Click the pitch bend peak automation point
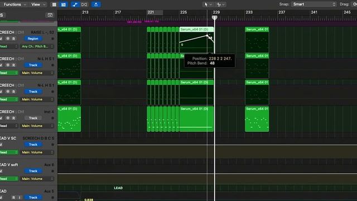Viewport: 357px width, 201px height. [x=207, y=36]
